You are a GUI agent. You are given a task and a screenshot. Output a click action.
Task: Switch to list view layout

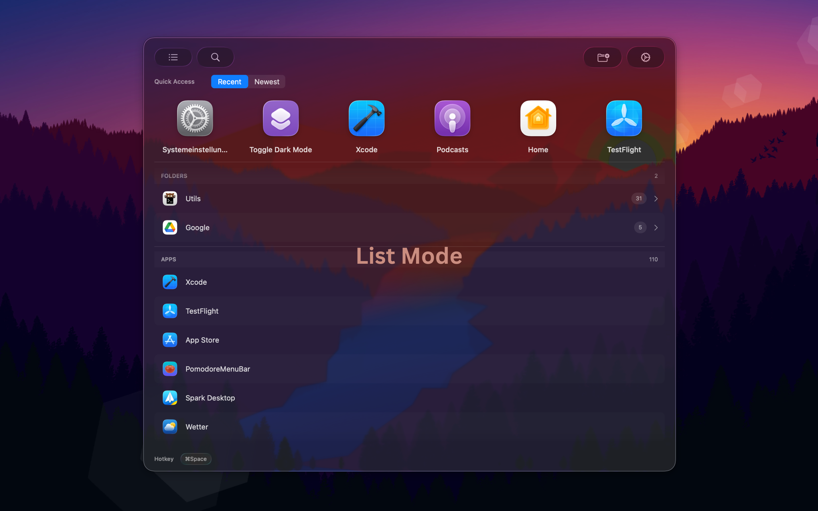[x=173, y=57]
